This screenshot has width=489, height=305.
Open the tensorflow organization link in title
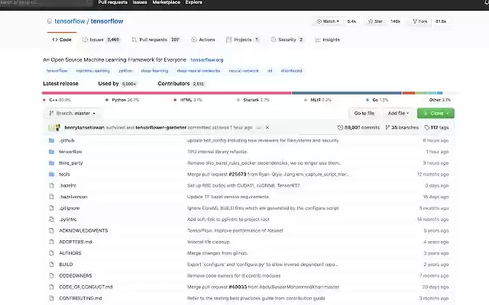click(x=70, y=21)
